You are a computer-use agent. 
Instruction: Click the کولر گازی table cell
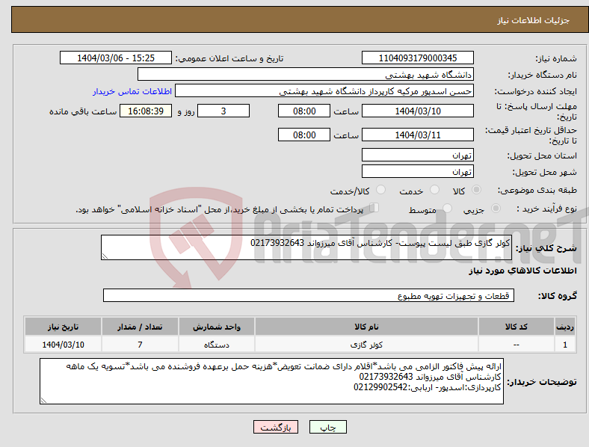click(366, 345)
